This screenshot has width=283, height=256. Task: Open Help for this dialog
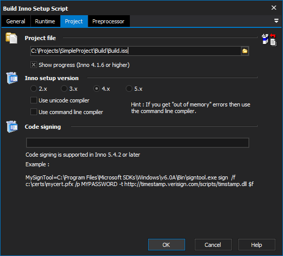257,245
